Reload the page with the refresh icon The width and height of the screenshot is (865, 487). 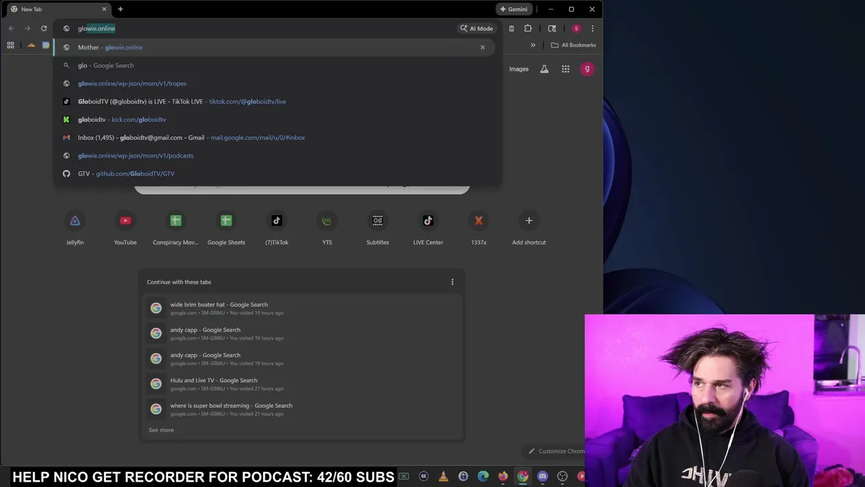44,28
